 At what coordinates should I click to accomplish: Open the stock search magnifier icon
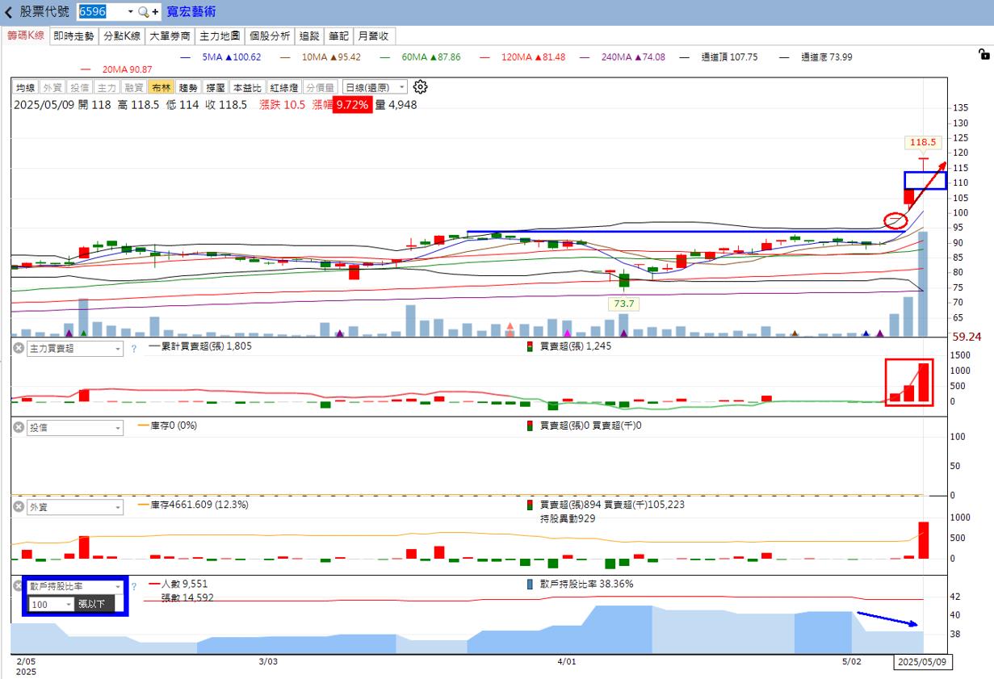pos(144,12)
